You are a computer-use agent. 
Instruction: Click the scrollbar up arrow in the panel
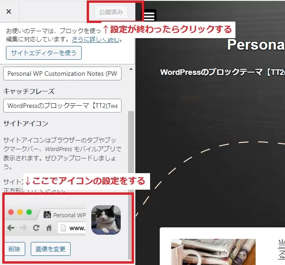131,69
